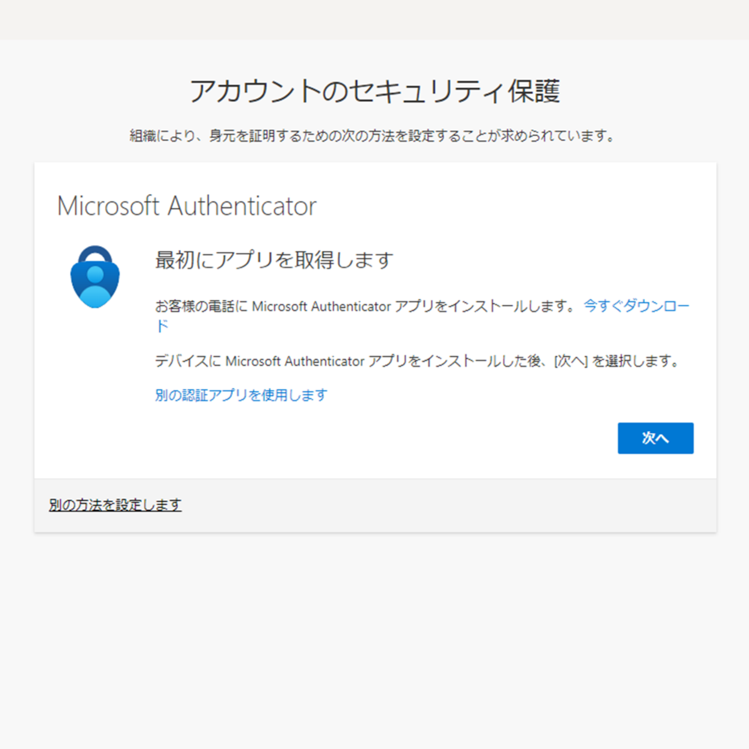Click the アカウントのセキュリティ保護 page title

[374, 91]
